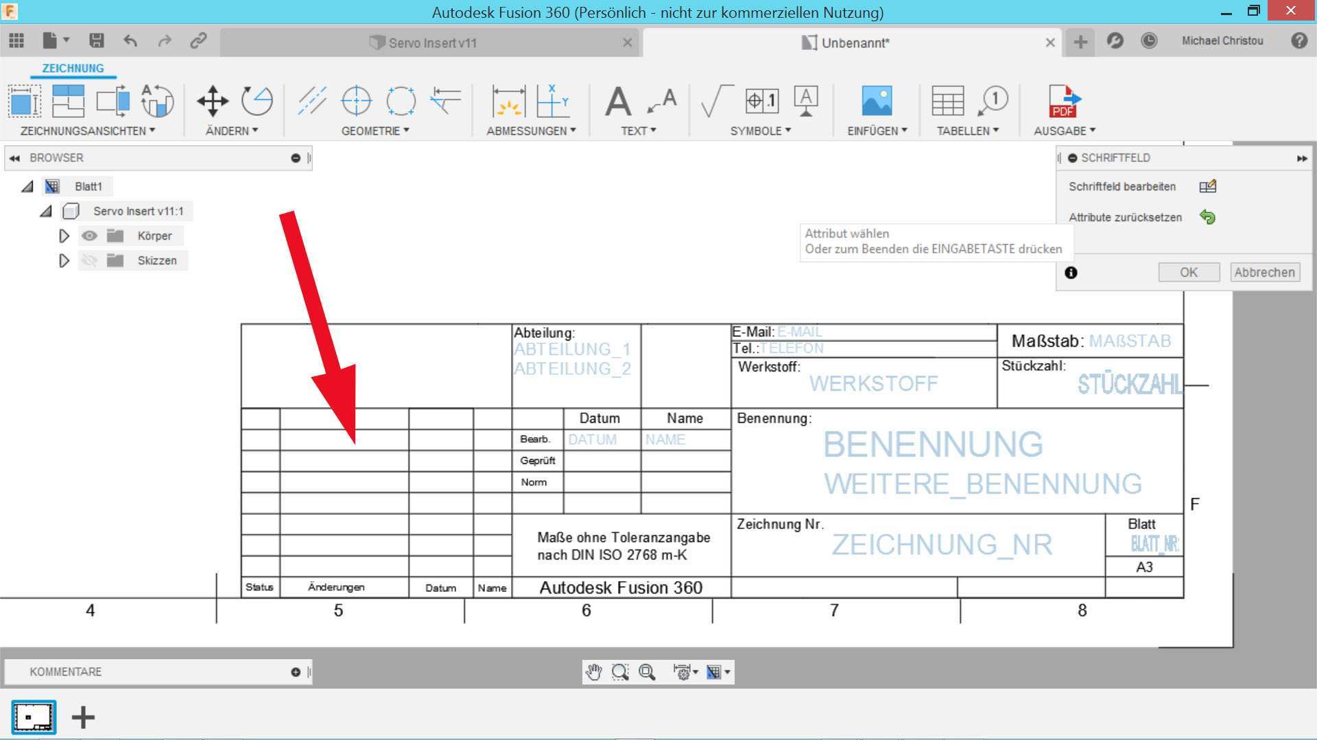Image resolution: width=1317 pixels, height=740 pixels.
Task: Select the Surface Texture symbol icon
Action: [x=715, y=101]
